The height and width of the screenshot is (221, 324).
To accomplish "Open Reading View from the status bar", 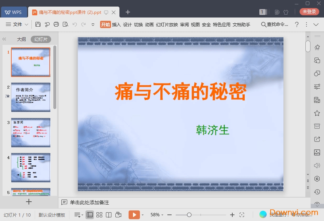I will (108, 214).
